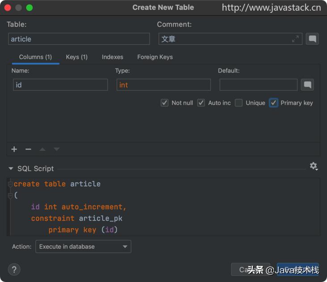Screen dimensions: 327x282
Task: Collapse the create table fold marker
Action: pyautogui.click(x=10, y=184)
